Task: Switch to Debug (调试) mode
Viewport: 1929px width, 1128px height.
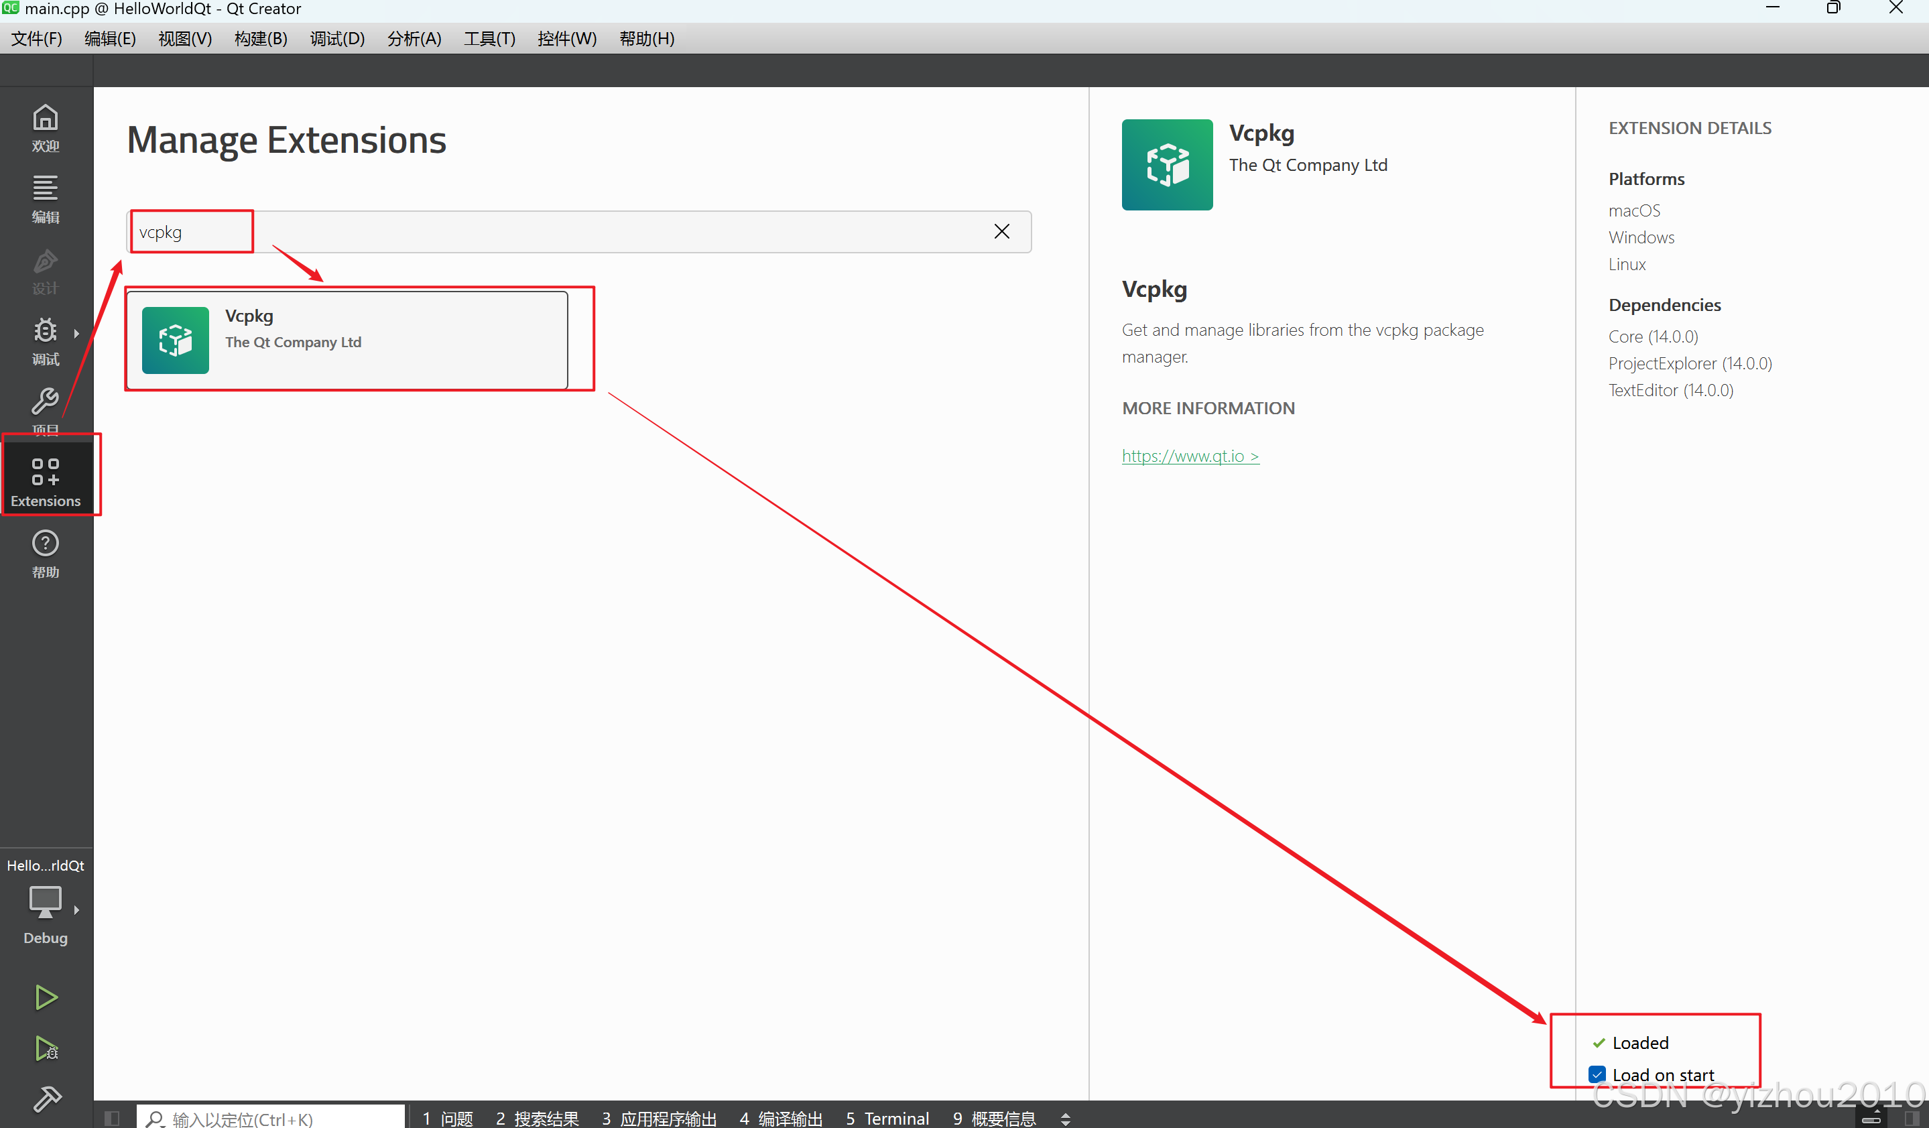Action: point(45,341)
